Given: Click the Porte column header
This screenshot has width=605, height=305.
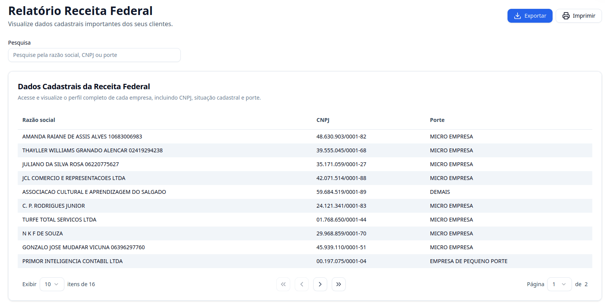Looking at the screenshot, I should tap(437, 120).
